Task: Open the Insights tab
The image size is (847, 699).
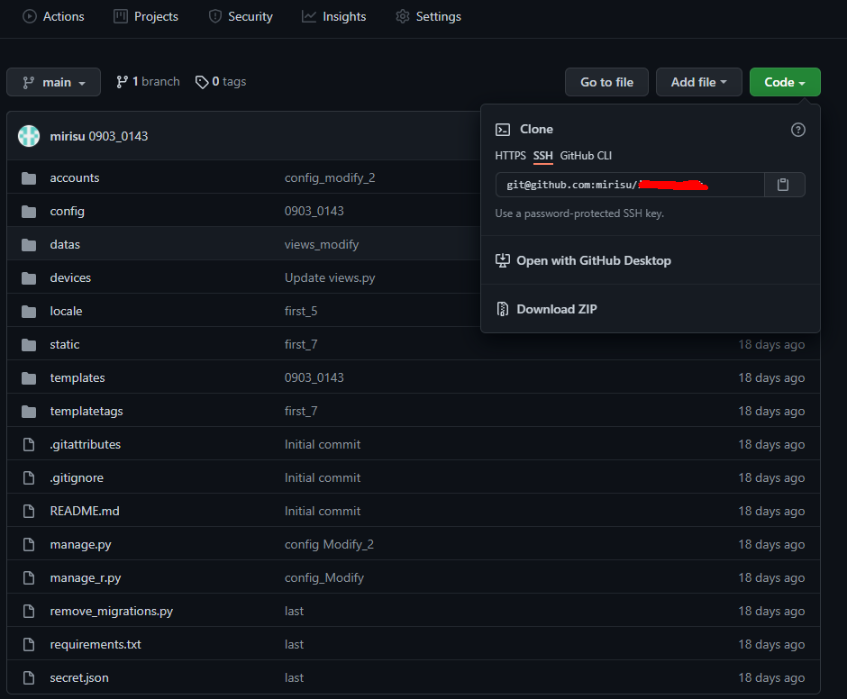Action: [333, 17]
